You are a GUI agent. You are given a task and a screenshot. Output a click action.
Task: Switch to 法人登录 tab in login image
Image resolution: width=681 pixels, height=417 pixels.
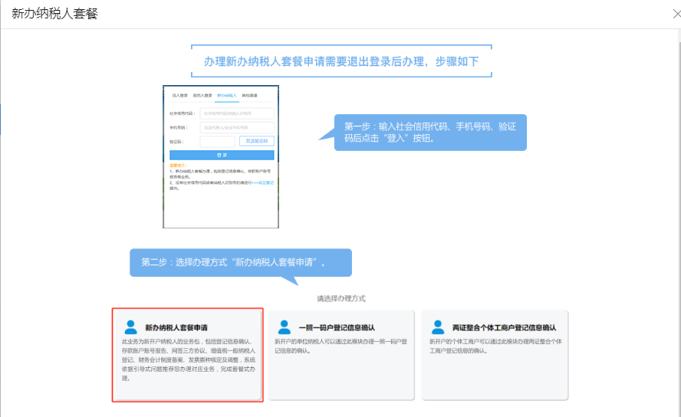(x=179, y=96)
